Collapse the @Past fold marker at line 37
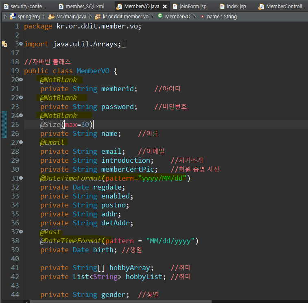Image resolution: width=308 pixels, height=303 pixels. point(21,232)
